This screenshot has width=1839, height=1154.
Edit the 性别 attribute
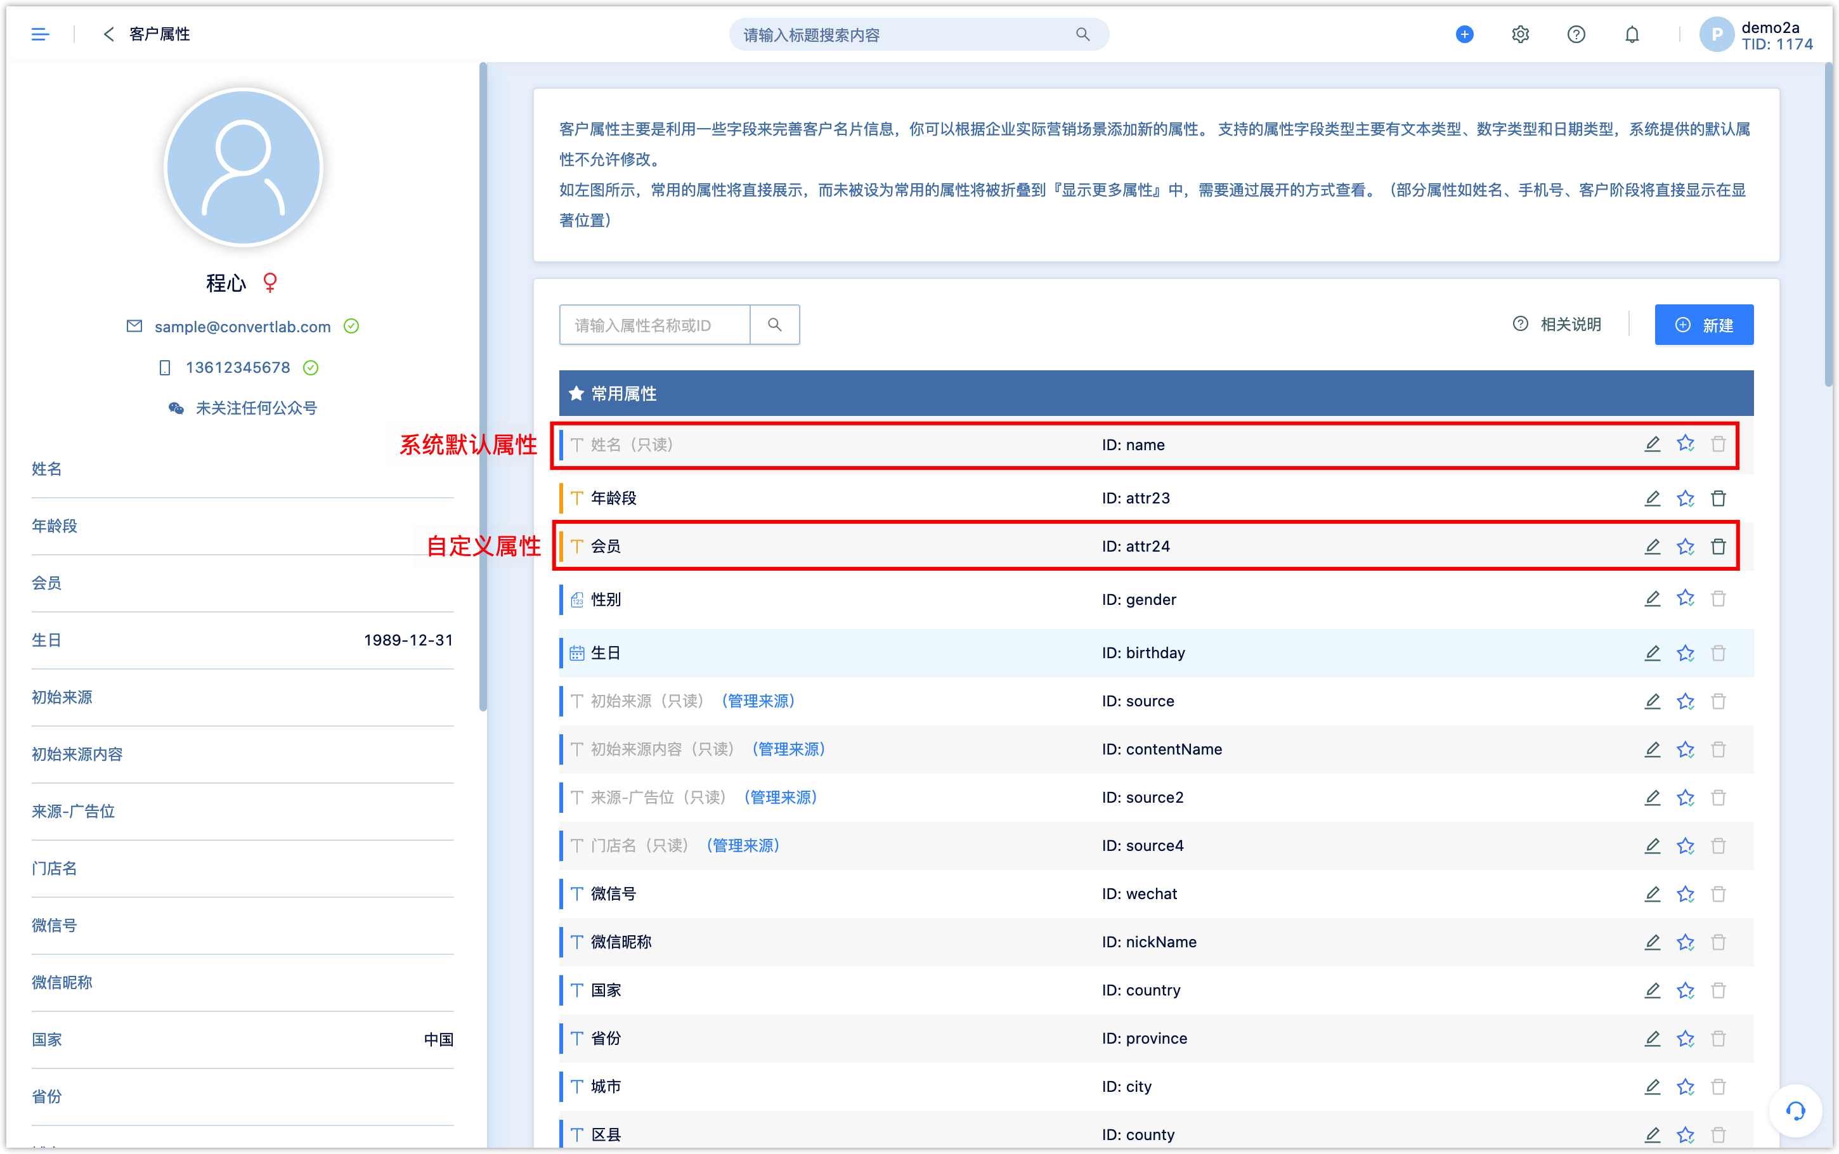(1652, 599)
